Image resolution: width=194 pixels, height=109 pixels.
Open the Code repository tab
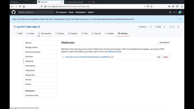[x=19, y=34]
